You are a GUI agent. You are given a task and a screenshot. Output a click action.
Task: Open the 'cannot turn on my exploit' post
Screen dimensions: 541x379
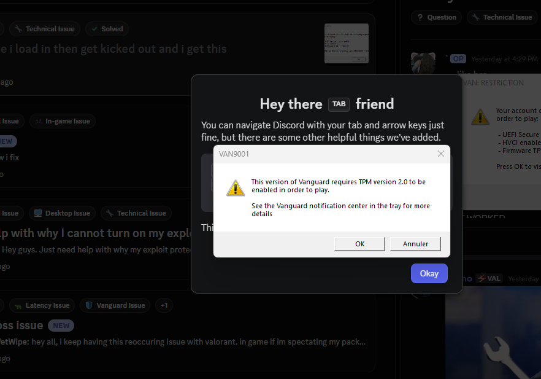click(x=95, y=233)
